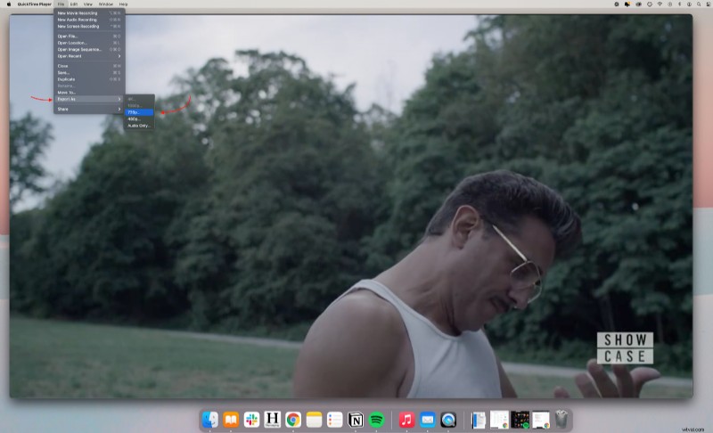The width and height of the screenshot is (713, 433).
Task: Open Slack from the Dock
Action: [251, 420]
